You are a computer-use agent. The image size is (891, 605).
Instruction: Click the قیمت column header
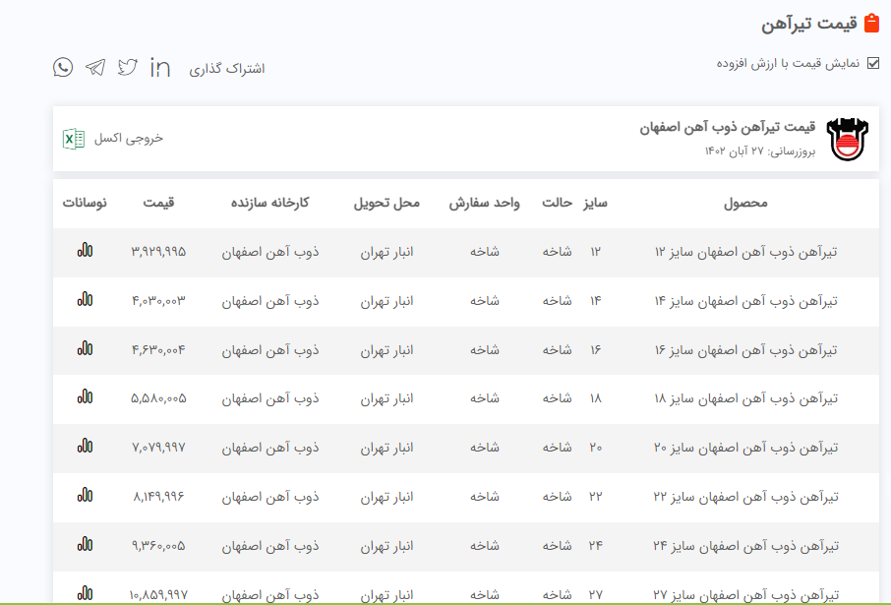click(157, 203)
